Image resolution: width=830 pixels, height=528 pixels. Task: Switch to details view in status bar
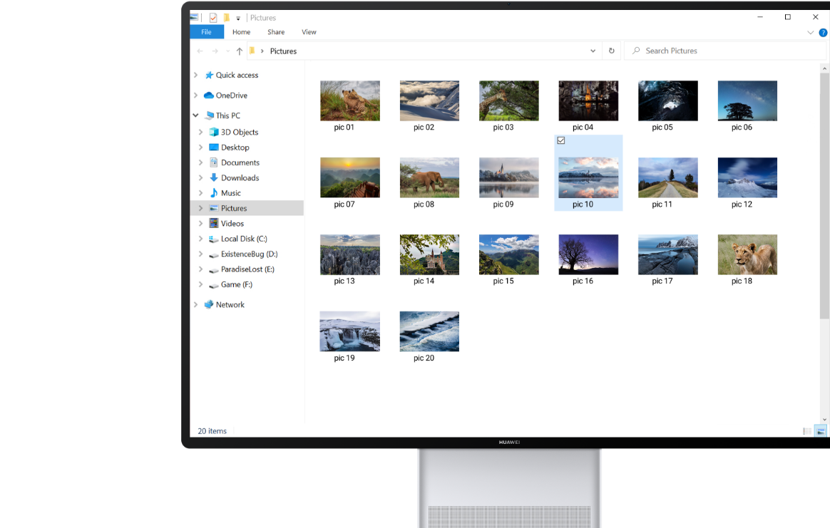(x=807, y=431)
